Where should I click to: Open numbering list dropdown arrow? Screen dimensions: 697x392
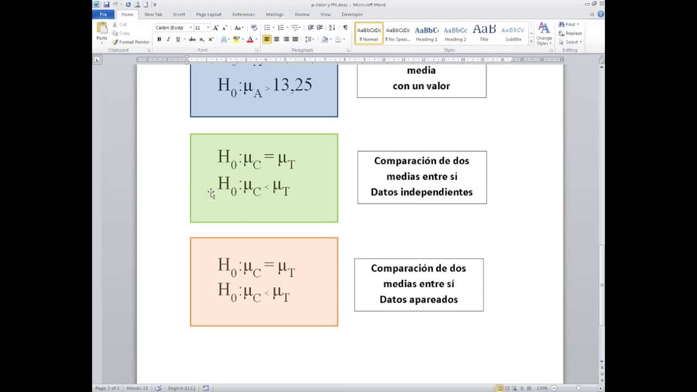coord(286,28)
